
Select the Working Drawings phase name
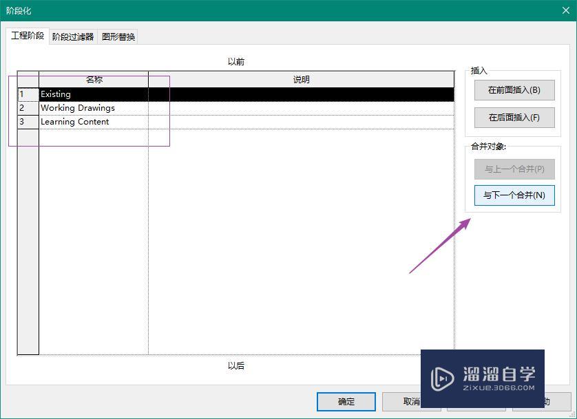(94, 108)
